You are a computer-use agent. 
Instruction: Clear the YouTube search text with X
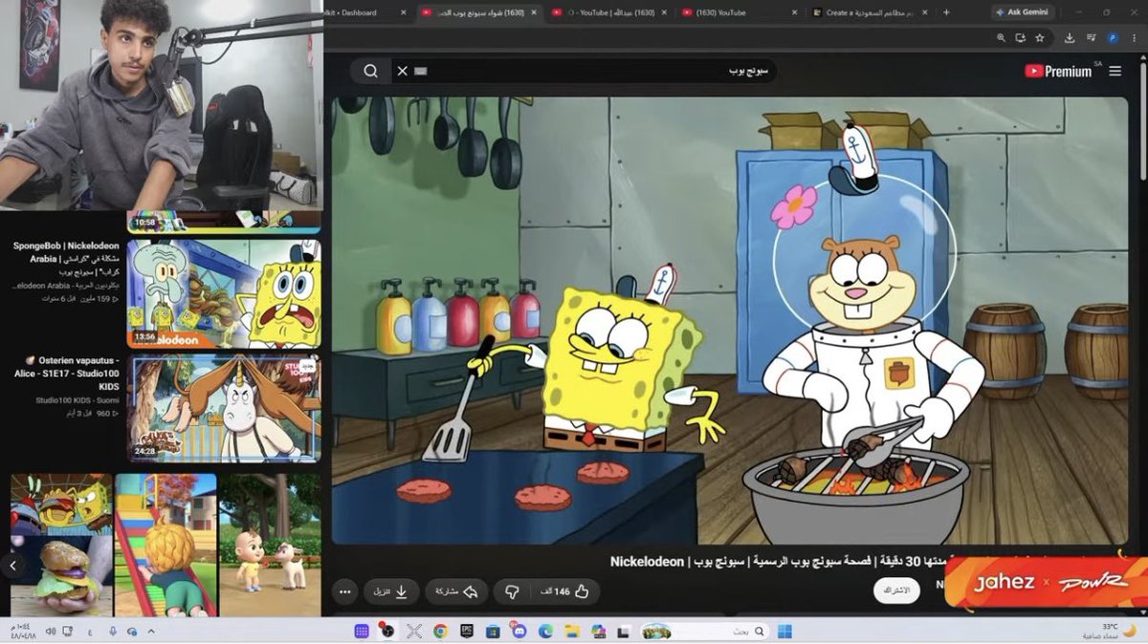click(x=403, y=71)
